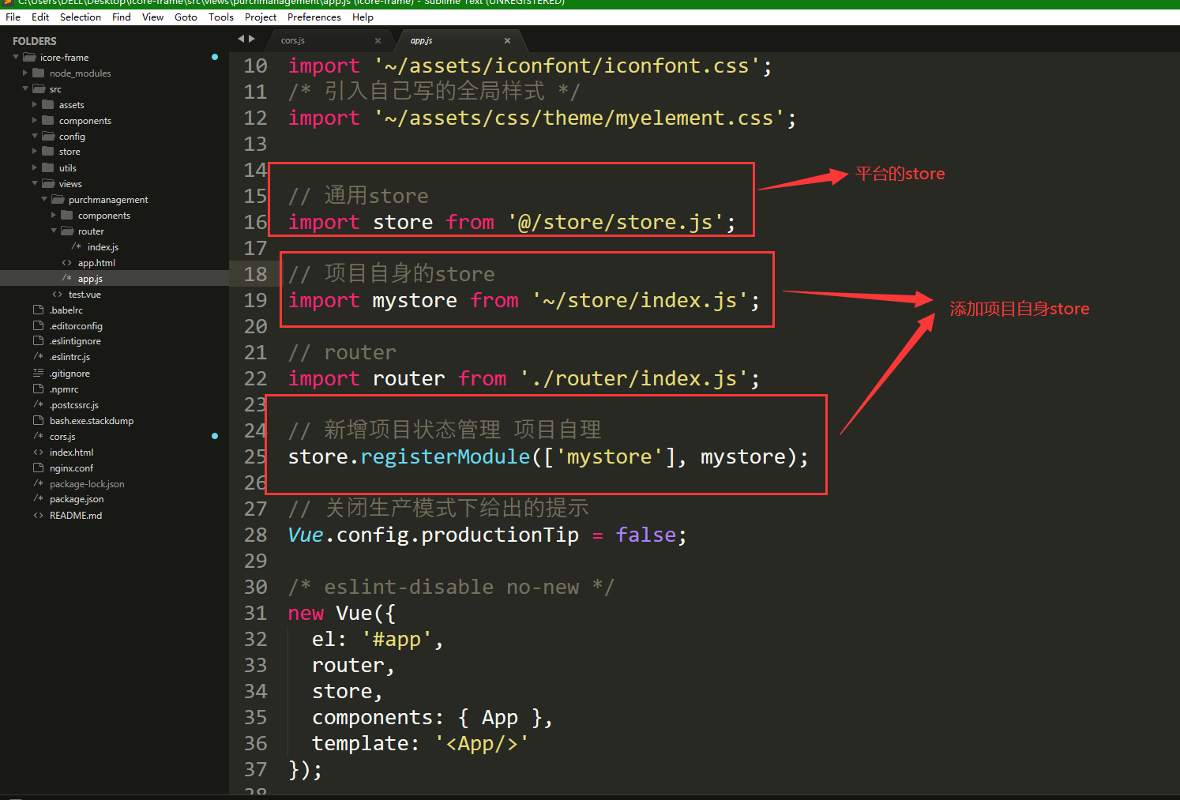Close the app.js tab
Image resolution: width=1180 pixels, height=800 pixels.
click(x=507, y=41)
